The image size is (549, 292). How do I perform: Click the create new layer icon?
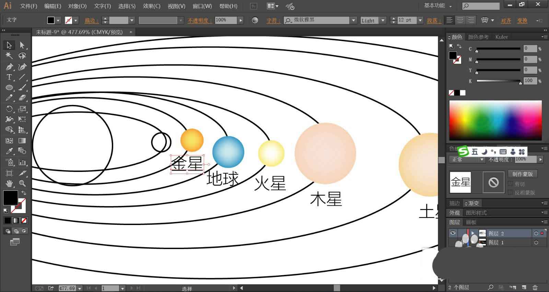coord(524,287)
